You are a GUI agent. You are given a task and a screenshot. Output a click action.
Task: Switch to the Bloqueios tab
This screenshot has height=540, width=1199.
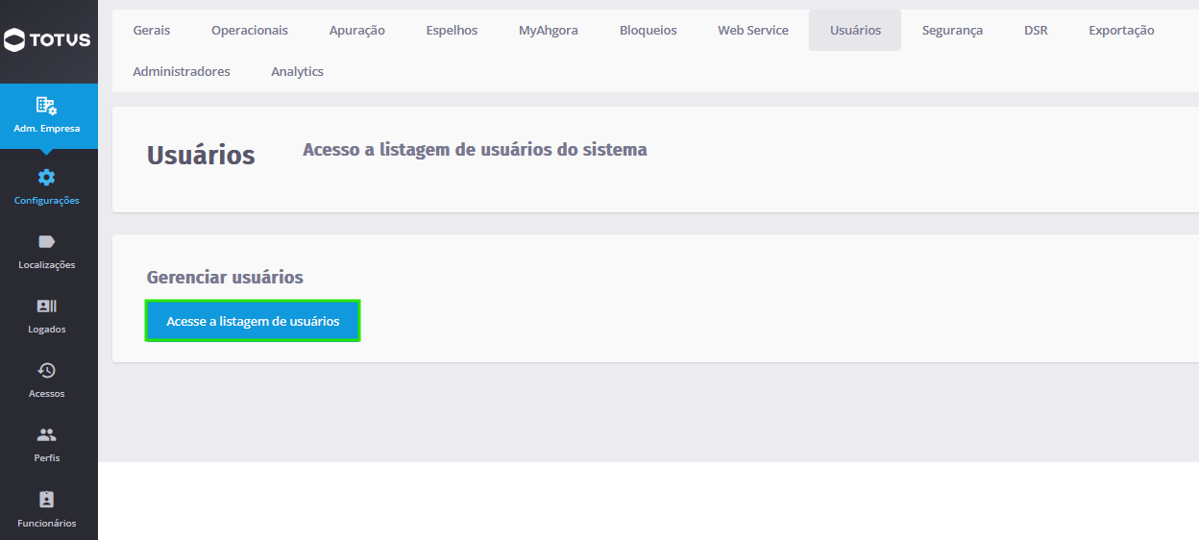pyautogui.click(x=648, y=30)
